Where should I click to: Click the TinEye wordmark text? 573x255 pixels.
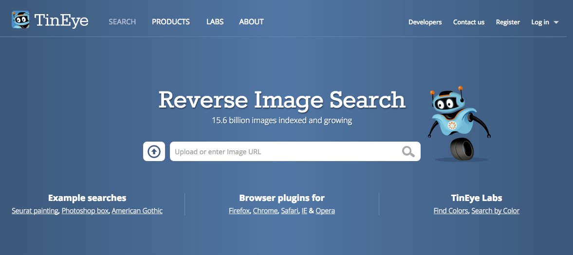61,20
